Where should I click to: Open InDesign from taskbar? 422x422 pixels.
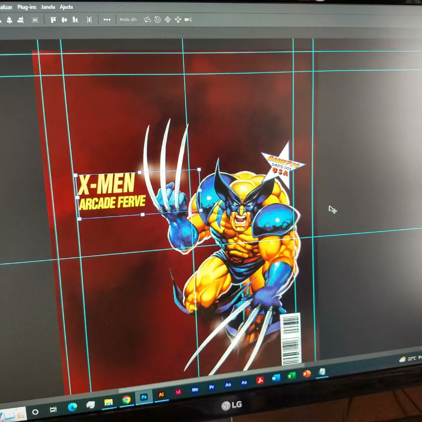pos(178,392)
